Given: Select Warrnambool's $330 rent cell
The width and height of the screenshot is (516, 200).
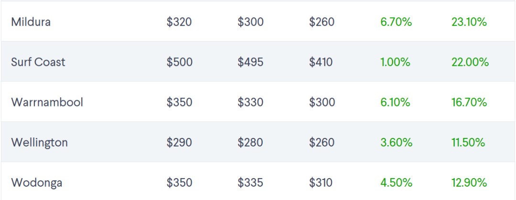Looking at the screenshot, I should click(250, 102).
